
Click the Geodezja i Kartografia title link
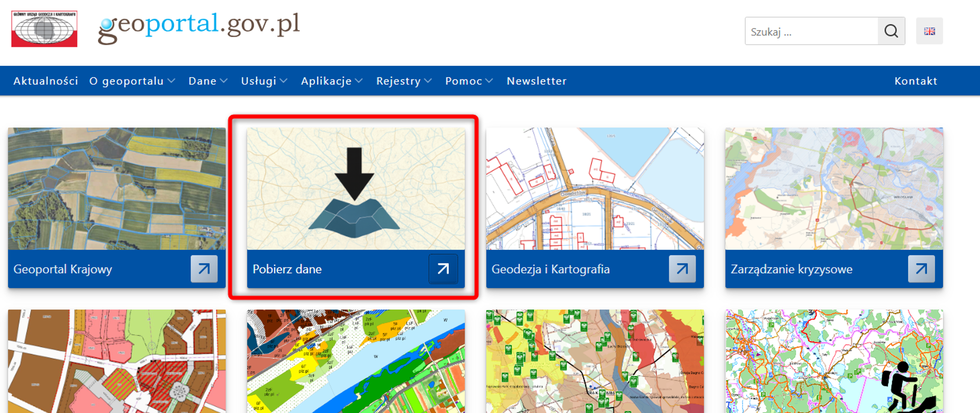550,269
